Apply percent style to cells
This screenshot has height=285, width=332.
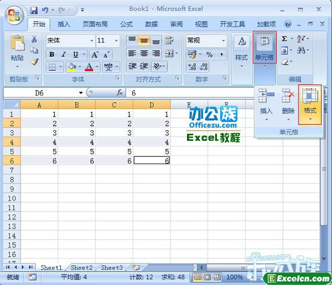[209, 55]
